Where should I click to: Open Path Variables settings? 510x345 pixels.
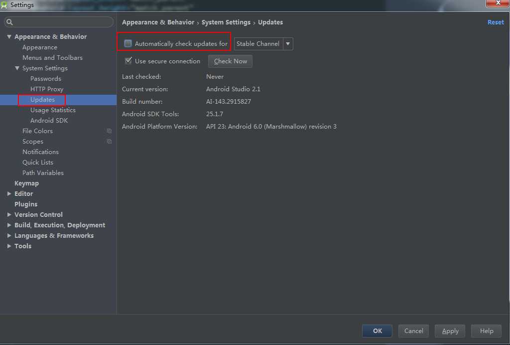(x=43, y=172)
